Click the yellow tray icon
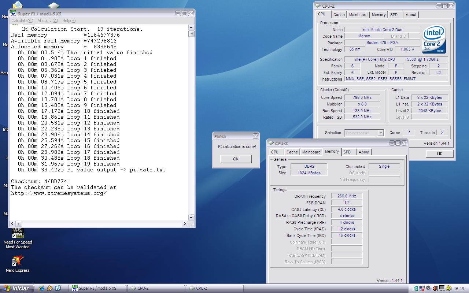 (448, 288)
